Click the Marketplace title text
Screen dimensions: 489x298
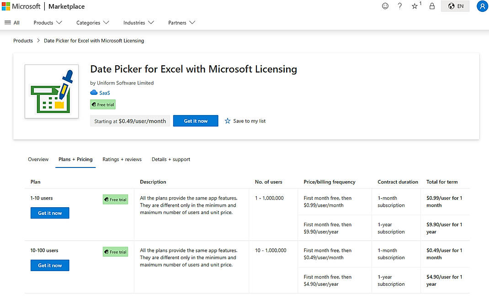[x=66, y=6]
